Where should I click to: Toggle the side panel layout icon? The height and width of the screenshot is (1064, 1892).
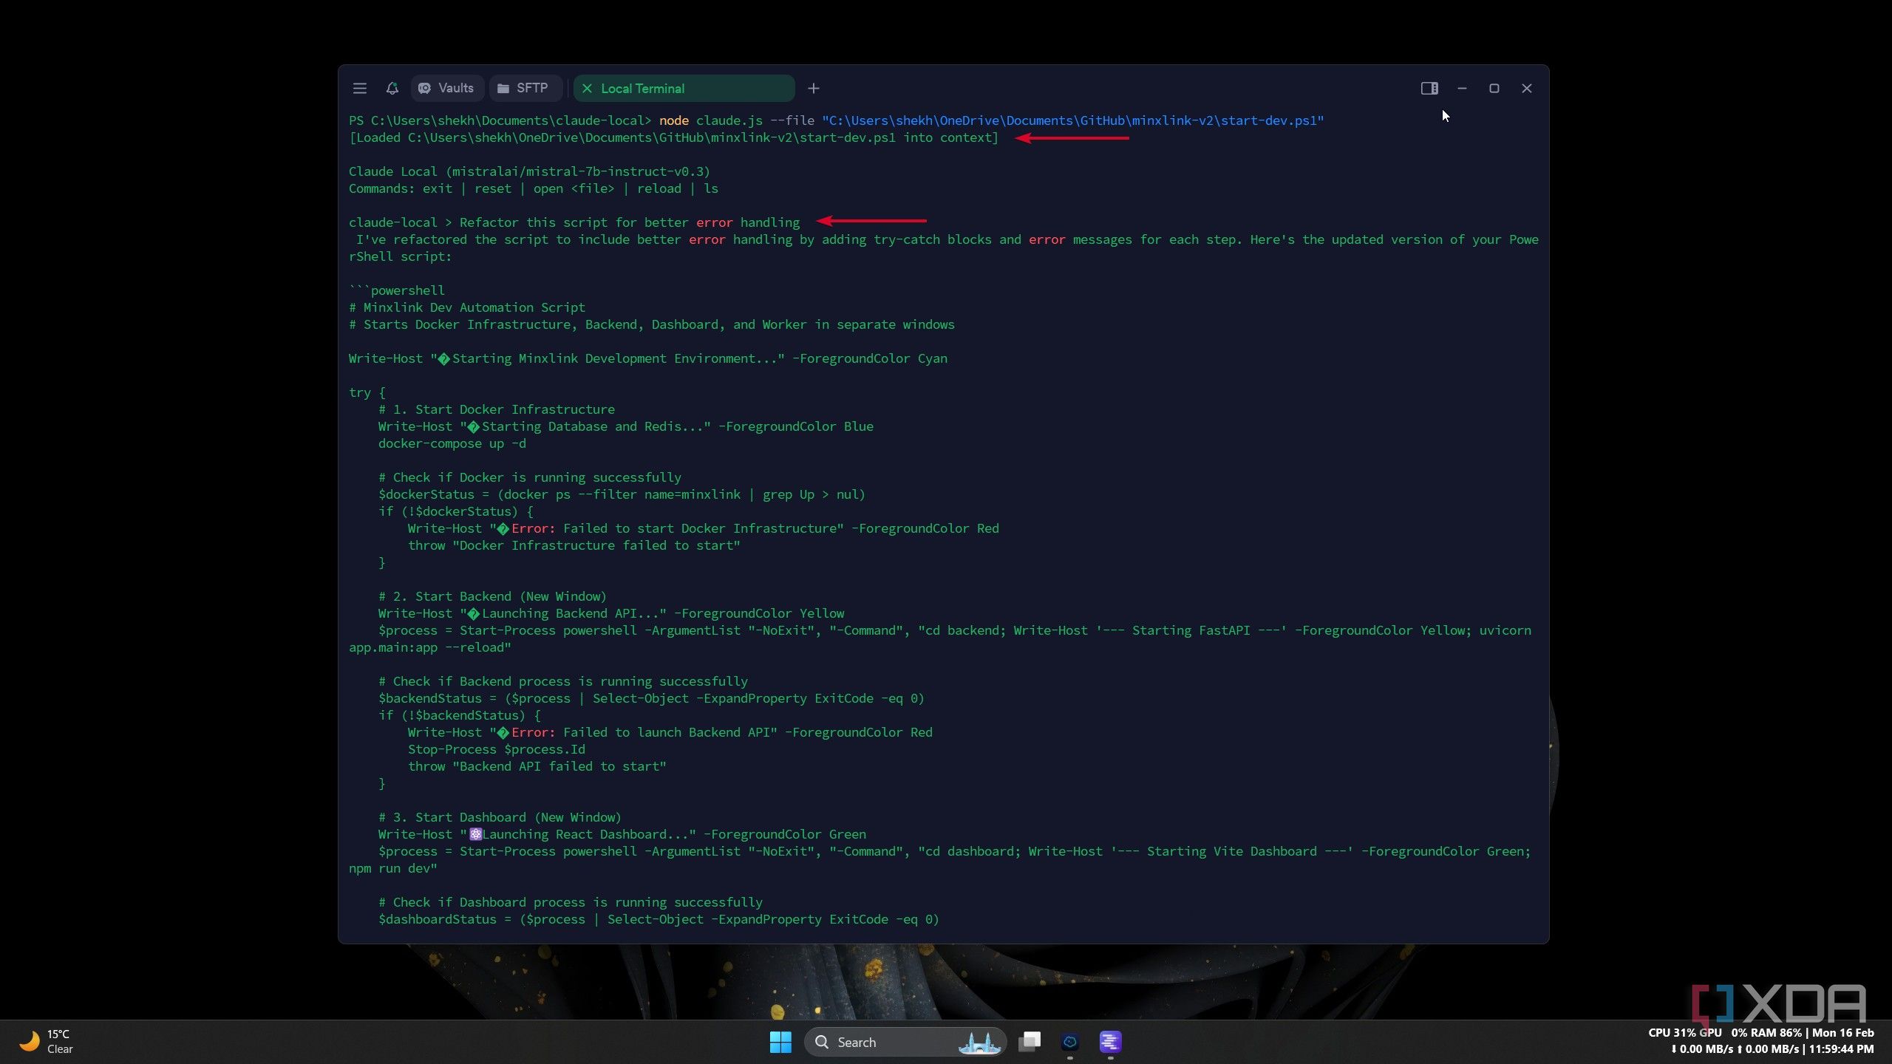pyautogui.click(x=1429, y=89)
